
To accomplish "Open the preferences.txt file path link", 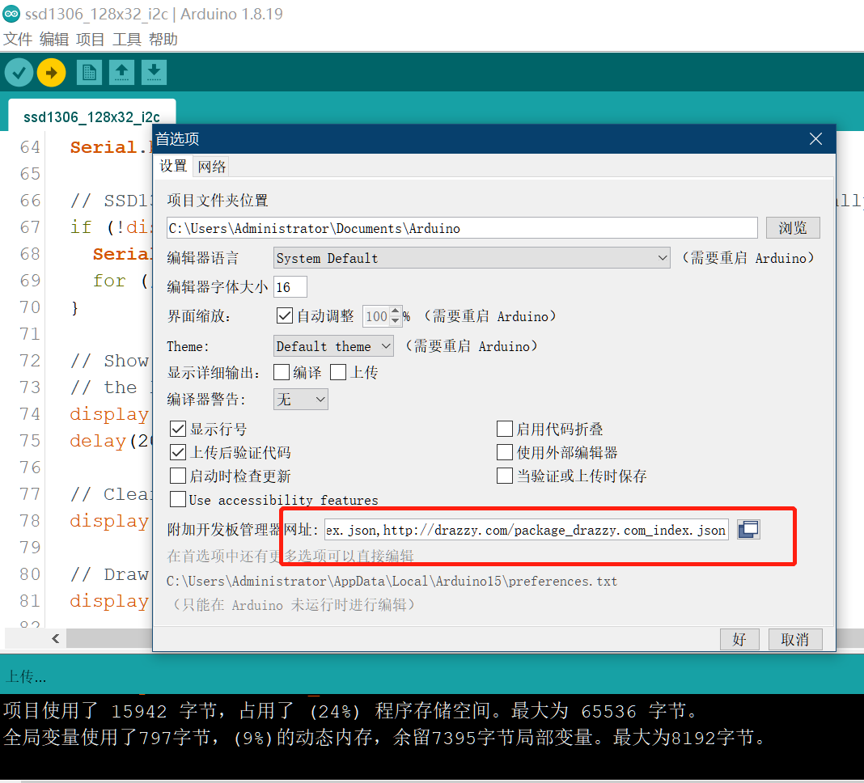I will (x=392, y=582).
